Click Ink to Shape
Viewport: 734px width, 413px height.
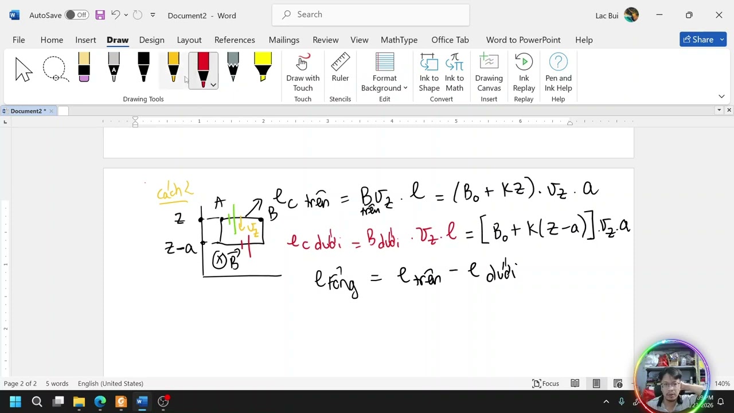pos(429,72)
